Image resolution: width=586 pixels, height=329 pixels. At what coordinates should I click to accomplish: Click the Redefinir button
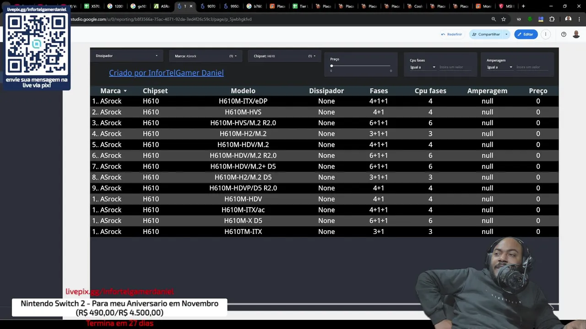451,34
